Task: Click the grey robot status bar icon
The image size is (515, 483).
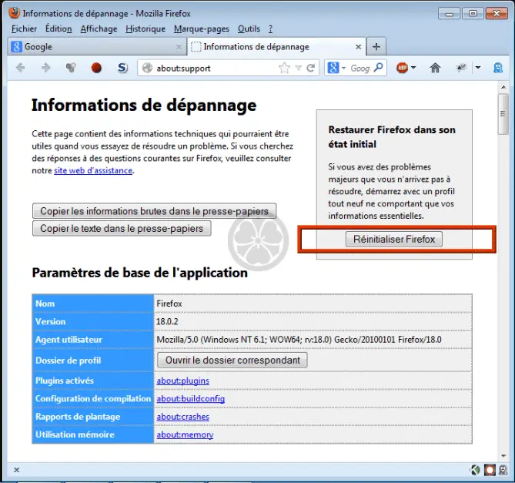Action: point(503,470)
